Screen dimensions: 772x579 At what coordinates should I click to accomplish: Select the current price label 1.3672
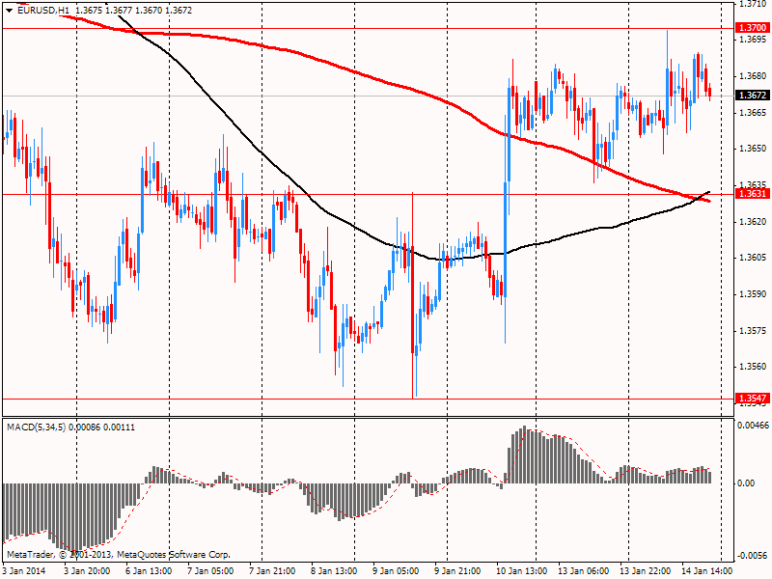tap(753, 95)
